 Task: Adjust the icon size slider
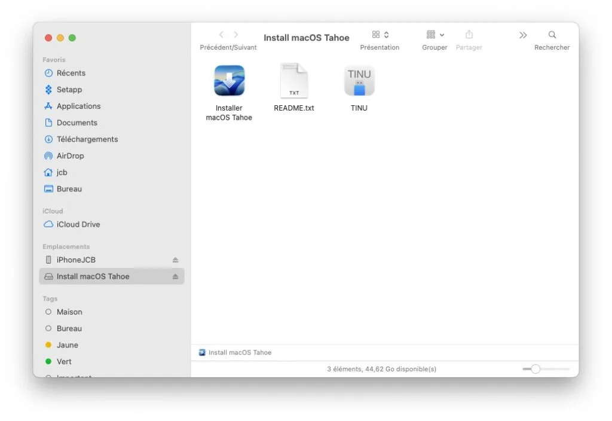pos(535,368)
